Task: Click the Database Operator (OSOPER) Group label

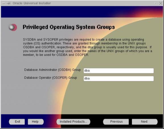Action: 50,78
